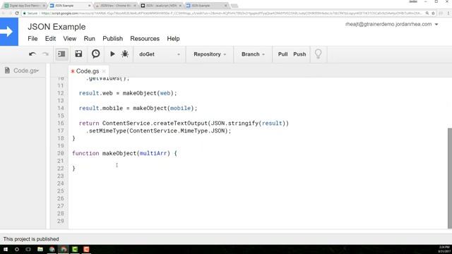Click the vertical scrollbar of the editor
Screen dimensions: 452x254
pyautogui.click(x=449, y=178)
